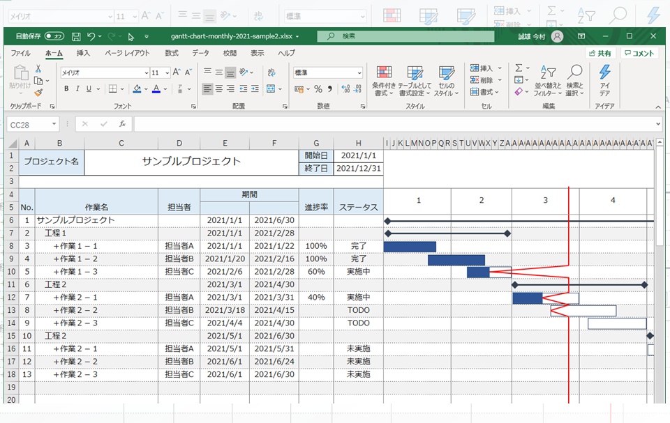The height and width of the screenshot is (423, 670).
Task: Click the Comments button
Action: point(639,54)
